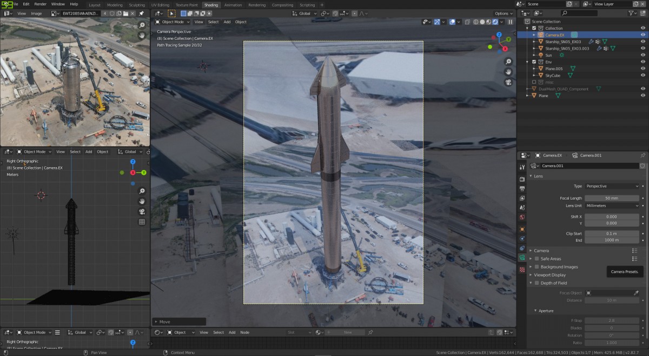Enable the Safe Areas checkbox
Image resolution: width=649 pixels, height=356 pixels.
pyautogui.click(x=537, y=259)
